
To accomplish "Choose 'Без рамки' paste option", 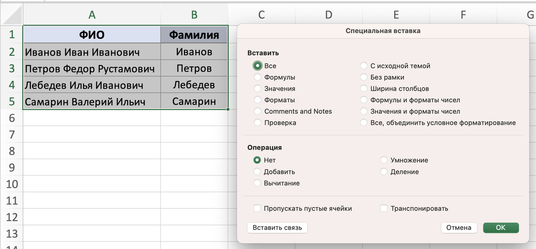I will click(x=364, y=77).
